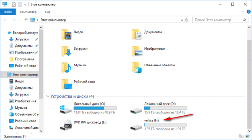252x140 pixels.
Task: Minimize the Этот компьютер window
Action: [220, 4]
